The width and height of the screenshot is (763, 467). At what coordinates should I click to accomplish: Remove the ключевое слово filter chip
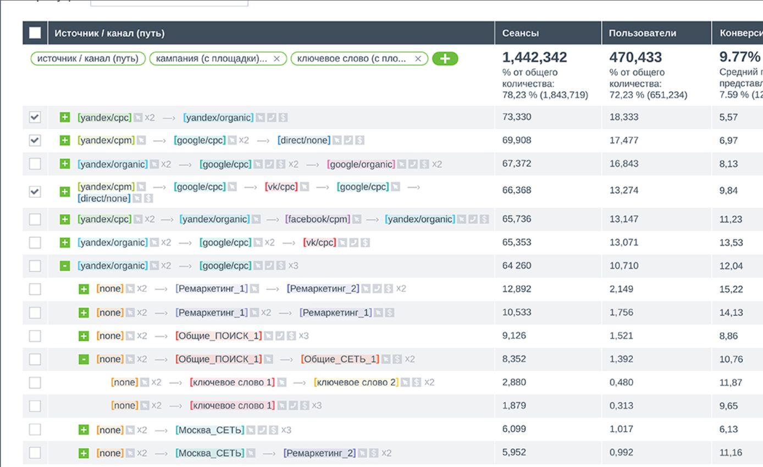coord(418,59)
